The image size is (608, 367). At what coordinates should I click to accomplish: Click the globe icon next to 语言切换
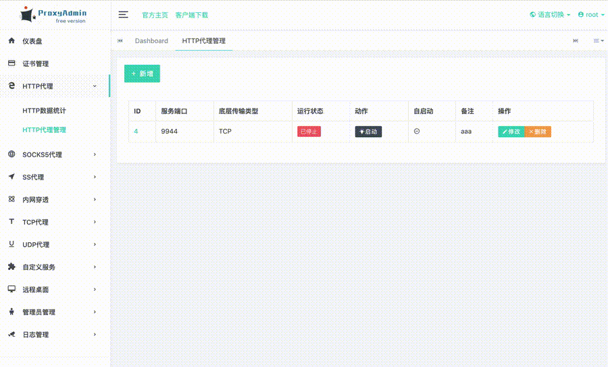pyautogui.click(x=533, y=15)
